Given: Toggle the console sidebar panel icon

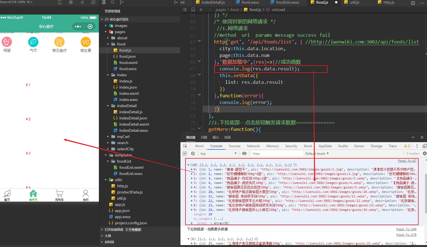Looking at the screenshot, I should point(185,153).
